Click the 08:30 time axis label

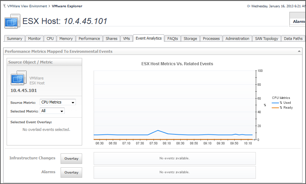tap(180, 143)
